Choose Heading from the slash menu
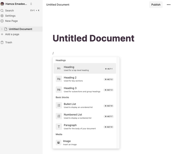174x154 pixels. 85,68
